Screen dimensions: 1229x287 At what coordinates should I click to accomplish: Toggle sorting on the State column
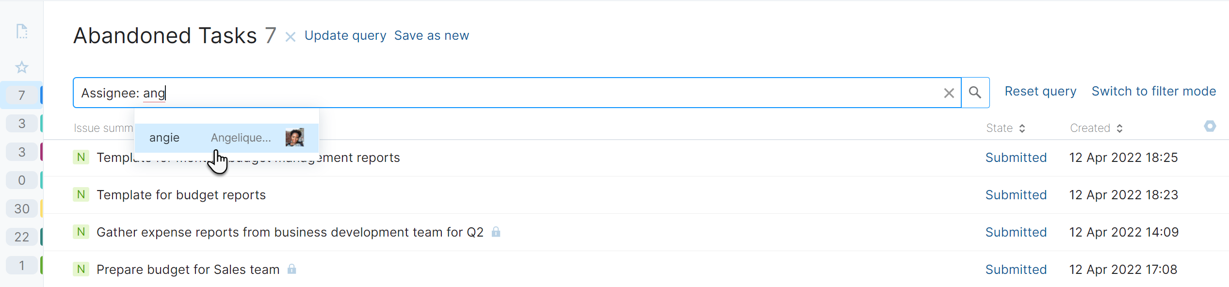tap(1005, 128)
